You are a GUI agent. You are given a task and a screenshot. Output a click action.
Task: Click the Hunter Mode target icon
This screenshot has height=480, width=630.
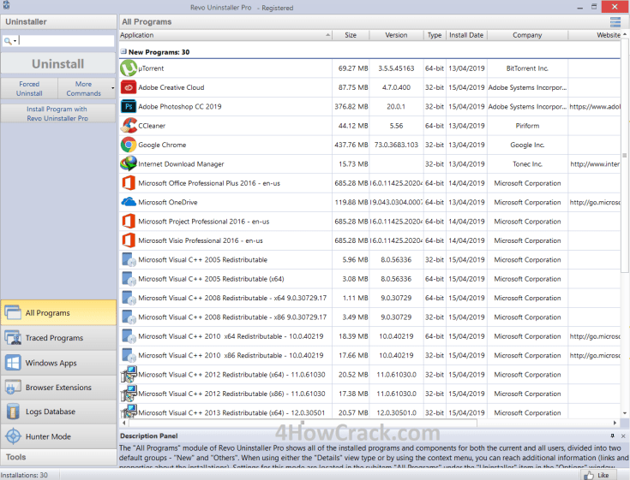tap(13, 436)
